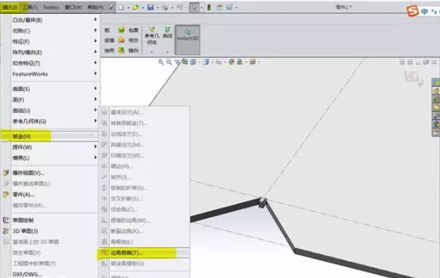This screenshot has width=440, height=278.
Task: Open the dropdown arrow beside the New icon
Action: (x=128, y=8)
